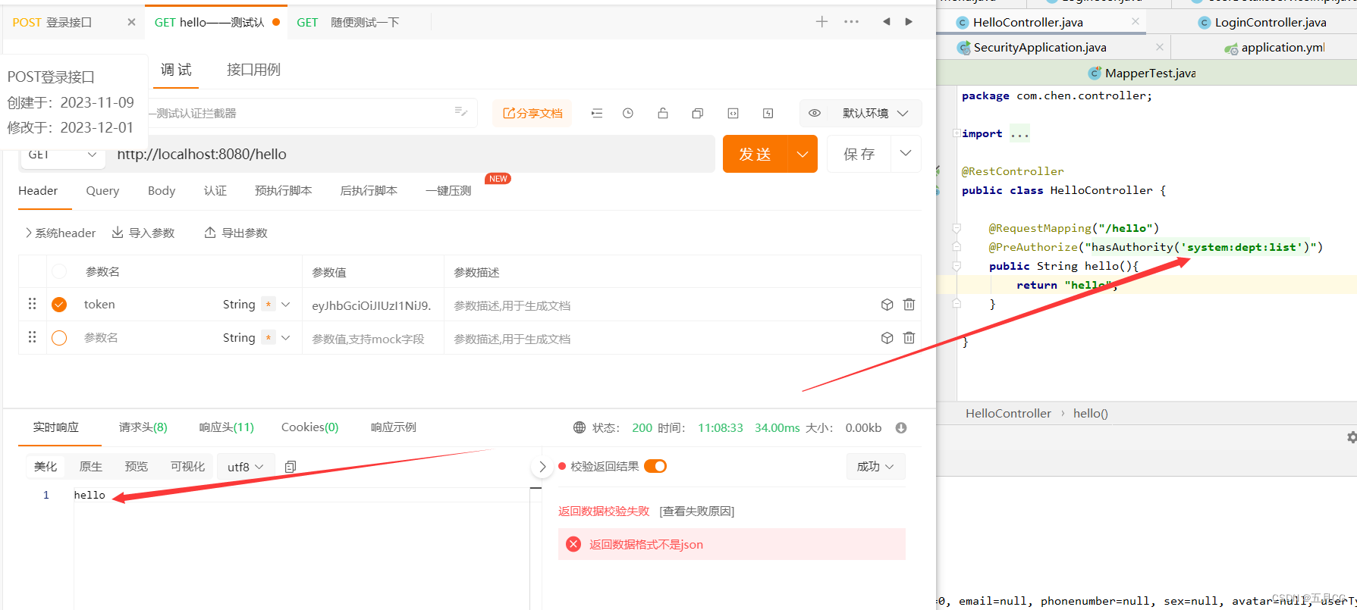The image size is (1357, 610).
Task: Check the empty parameter row checkbox
Action: click(59, 338)
